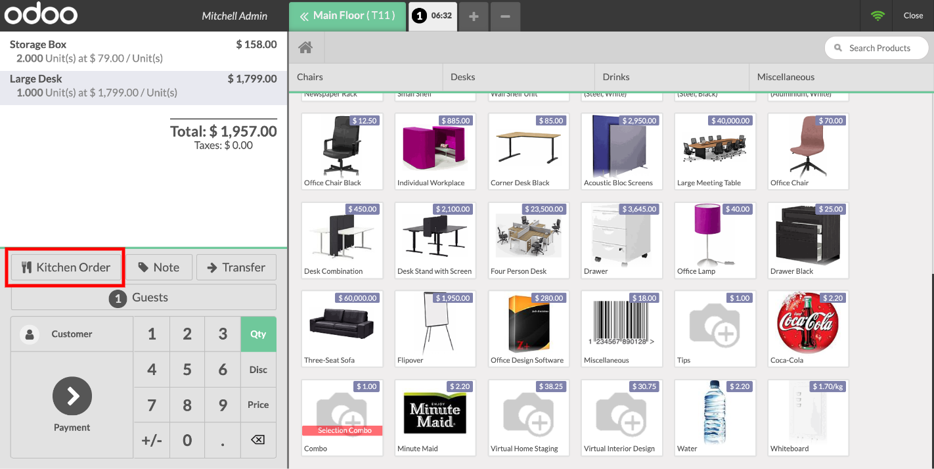
Task: Add a Note using tag button
Action: tap(158, 267)
